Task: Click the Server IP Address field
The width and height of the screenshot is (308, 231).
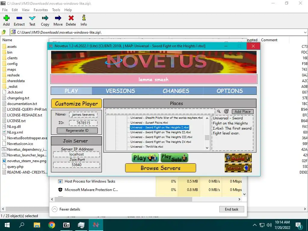Action: [76, 154]
